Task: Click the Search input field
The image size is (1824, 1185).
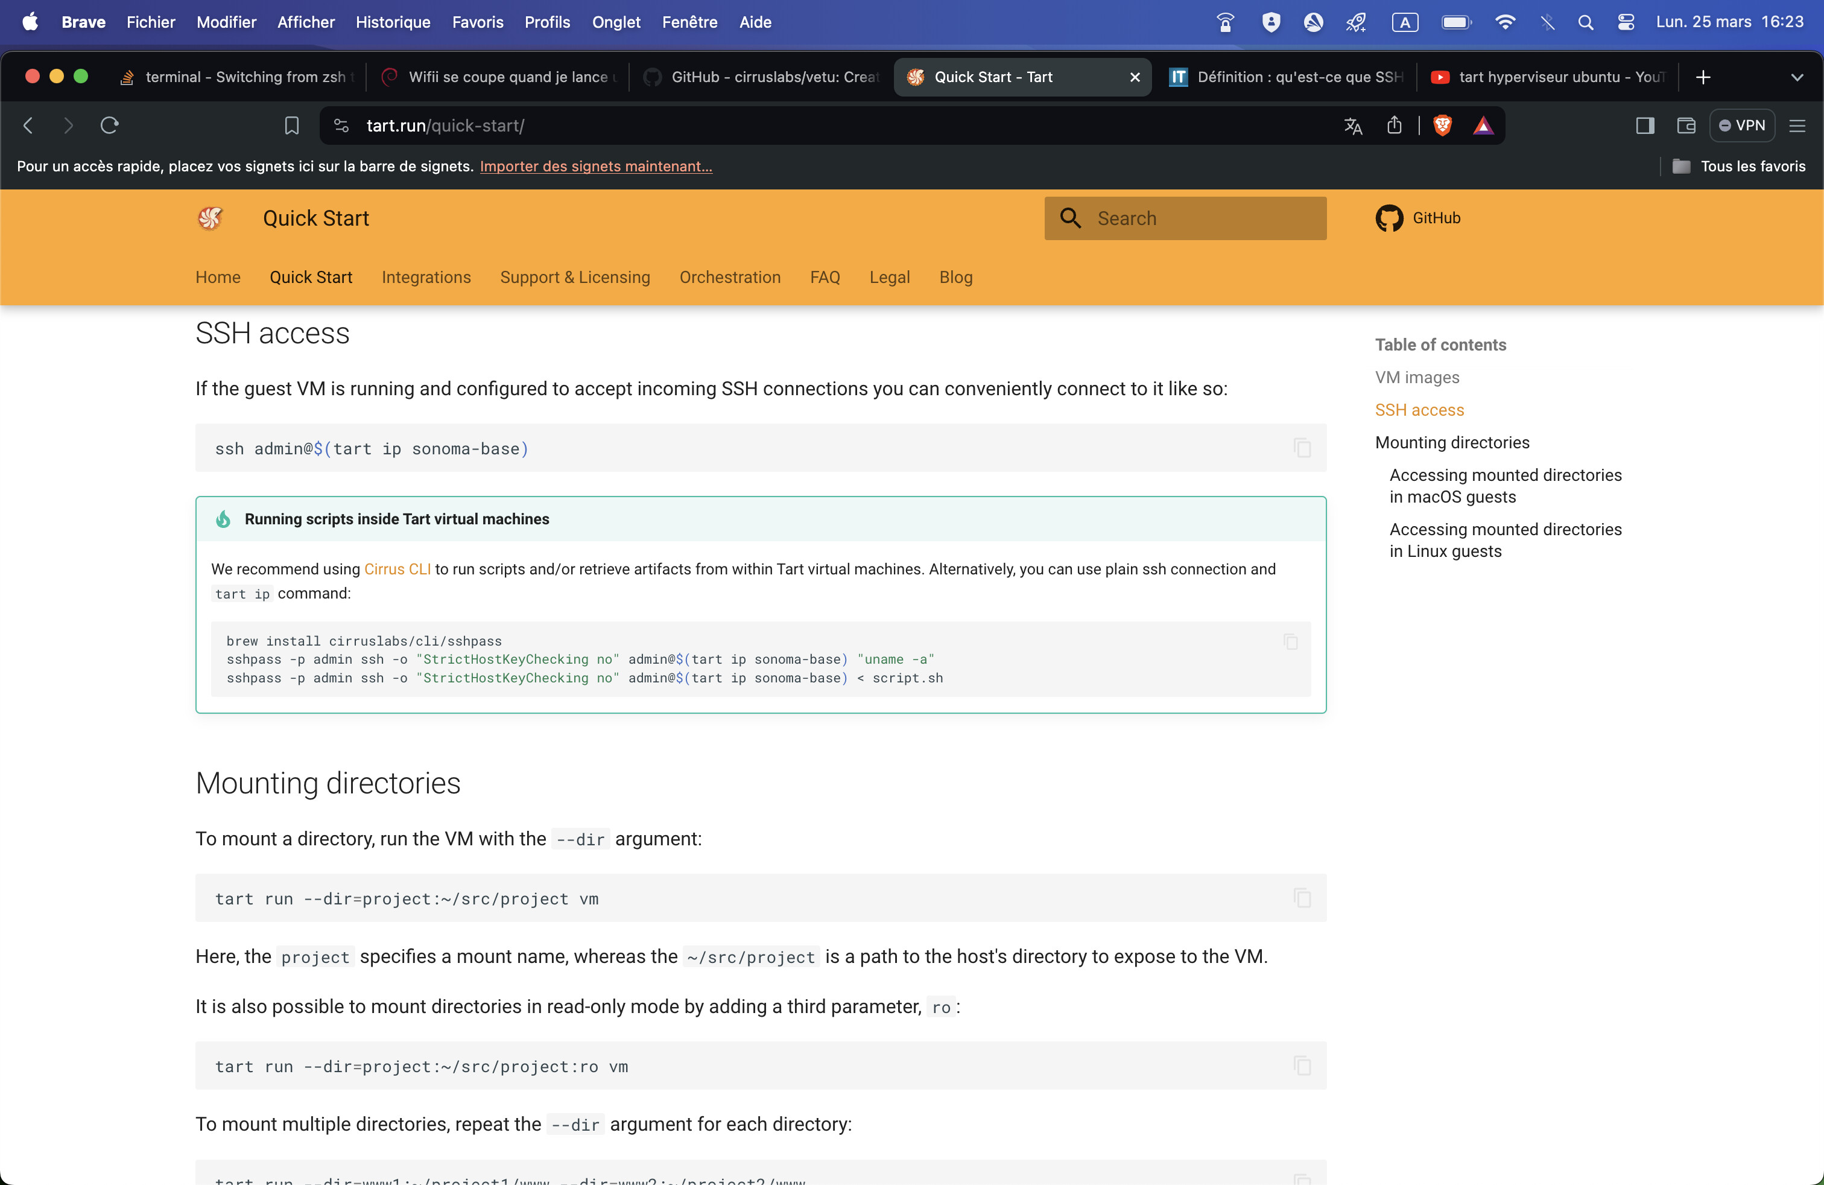Action: click(1185, 218)
